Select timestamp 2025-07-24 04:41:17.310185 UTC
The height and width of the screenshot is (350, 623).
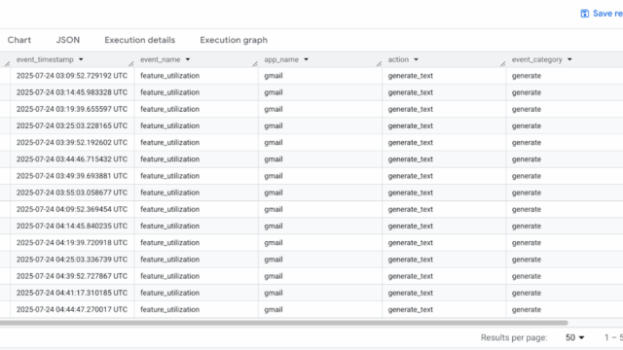tap(72, 293)
